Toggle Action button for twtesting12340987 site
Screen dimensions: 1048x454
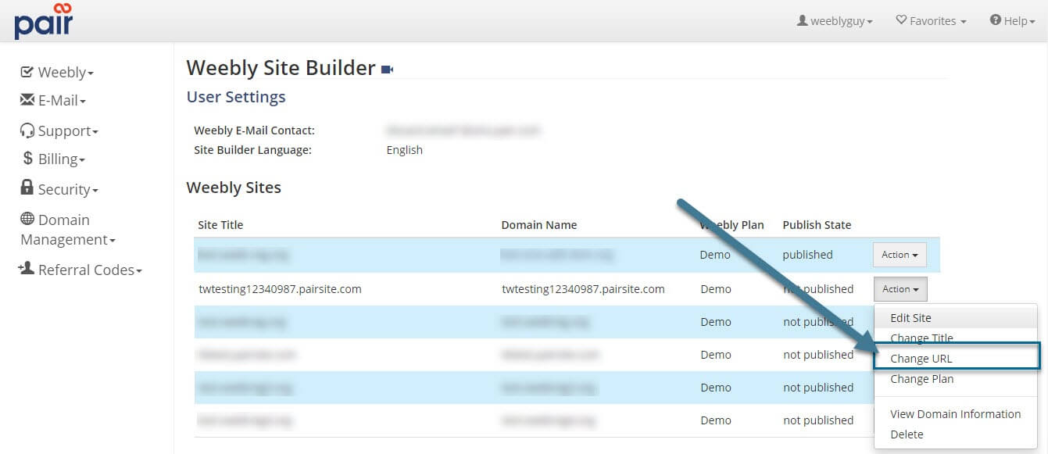coord(900,289)
